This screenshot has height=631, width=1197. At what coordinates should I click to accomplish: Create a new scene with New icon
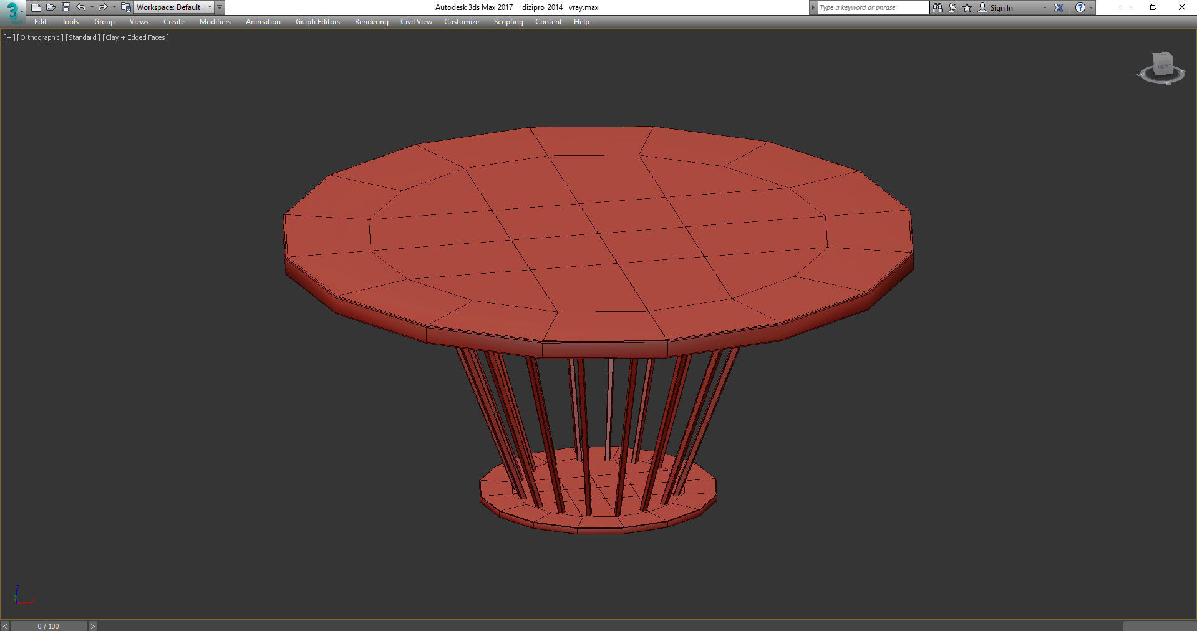click(x=36, y=7)
